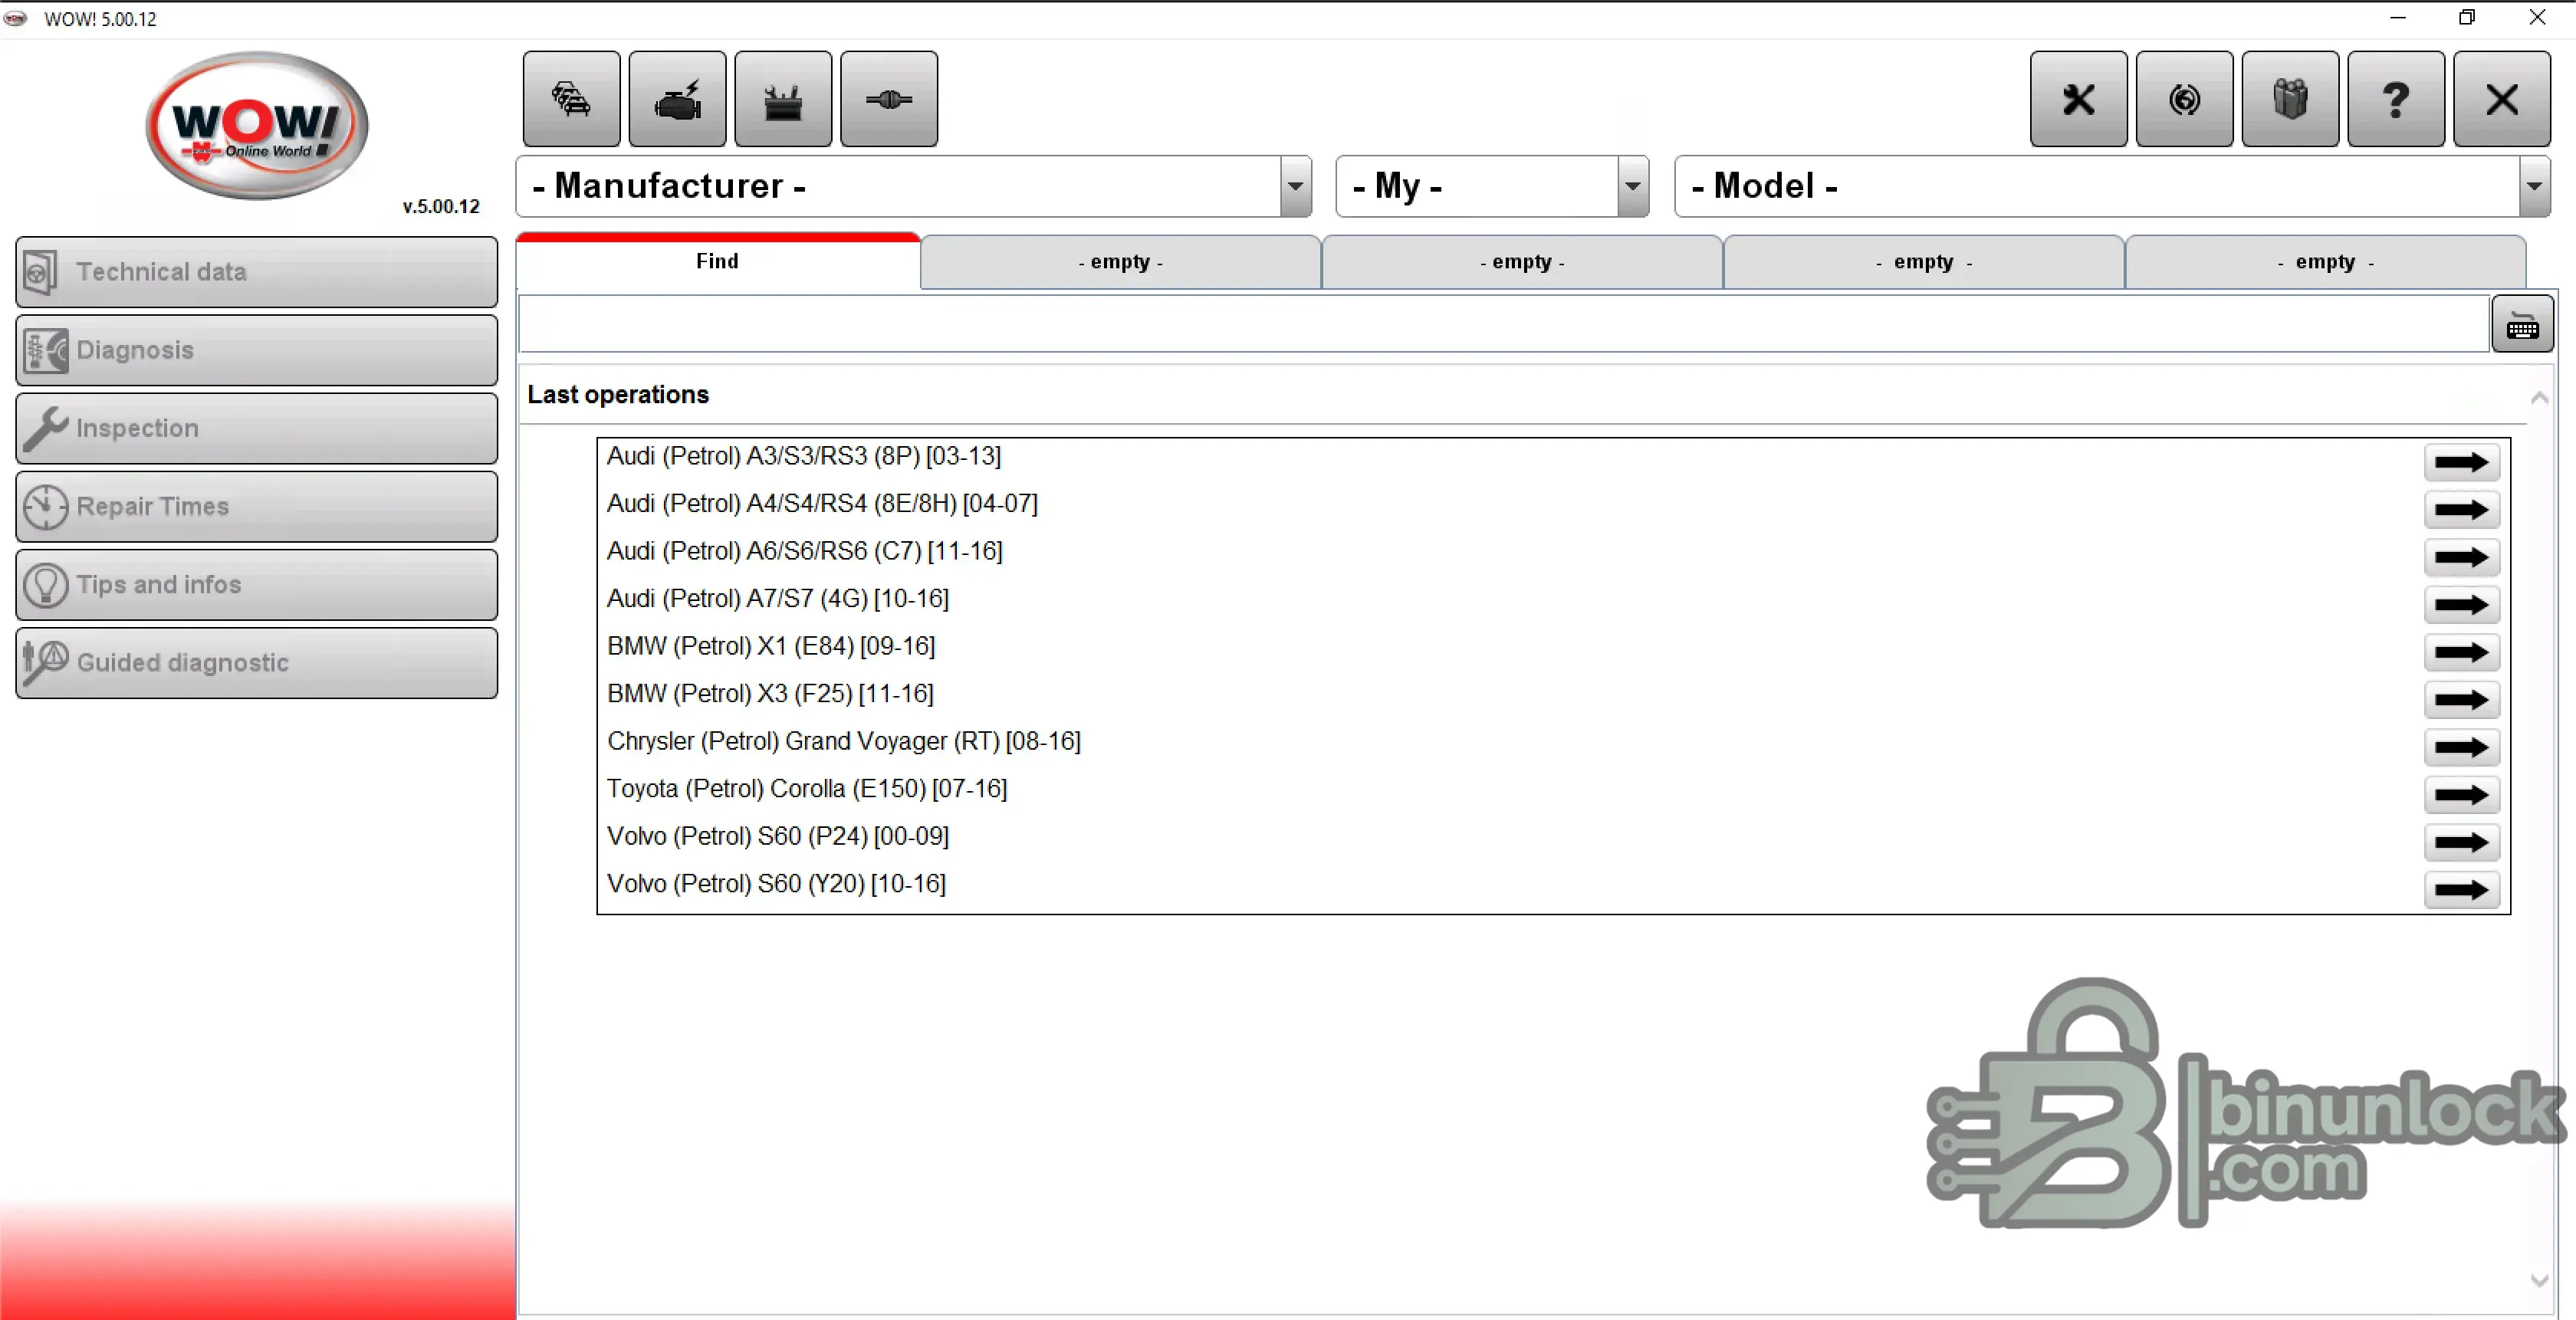This screenshot has height=1320, width=2576.
Task: Select Toyota (Petrol) Corolla (E150) [07-16] entry
Action: 807,788
